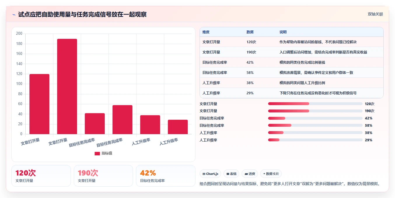
Task: Click the footer note starting with 组合图同时呈现访问量
Action: tap(290, 184)
